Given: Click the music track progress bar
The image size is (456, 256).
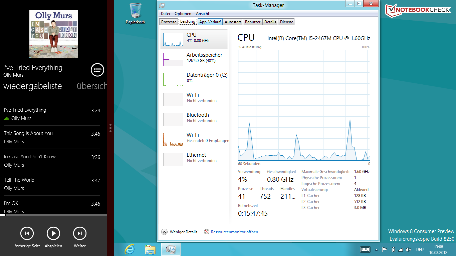Looking at the screenshot, I should [x=53, y=215].
